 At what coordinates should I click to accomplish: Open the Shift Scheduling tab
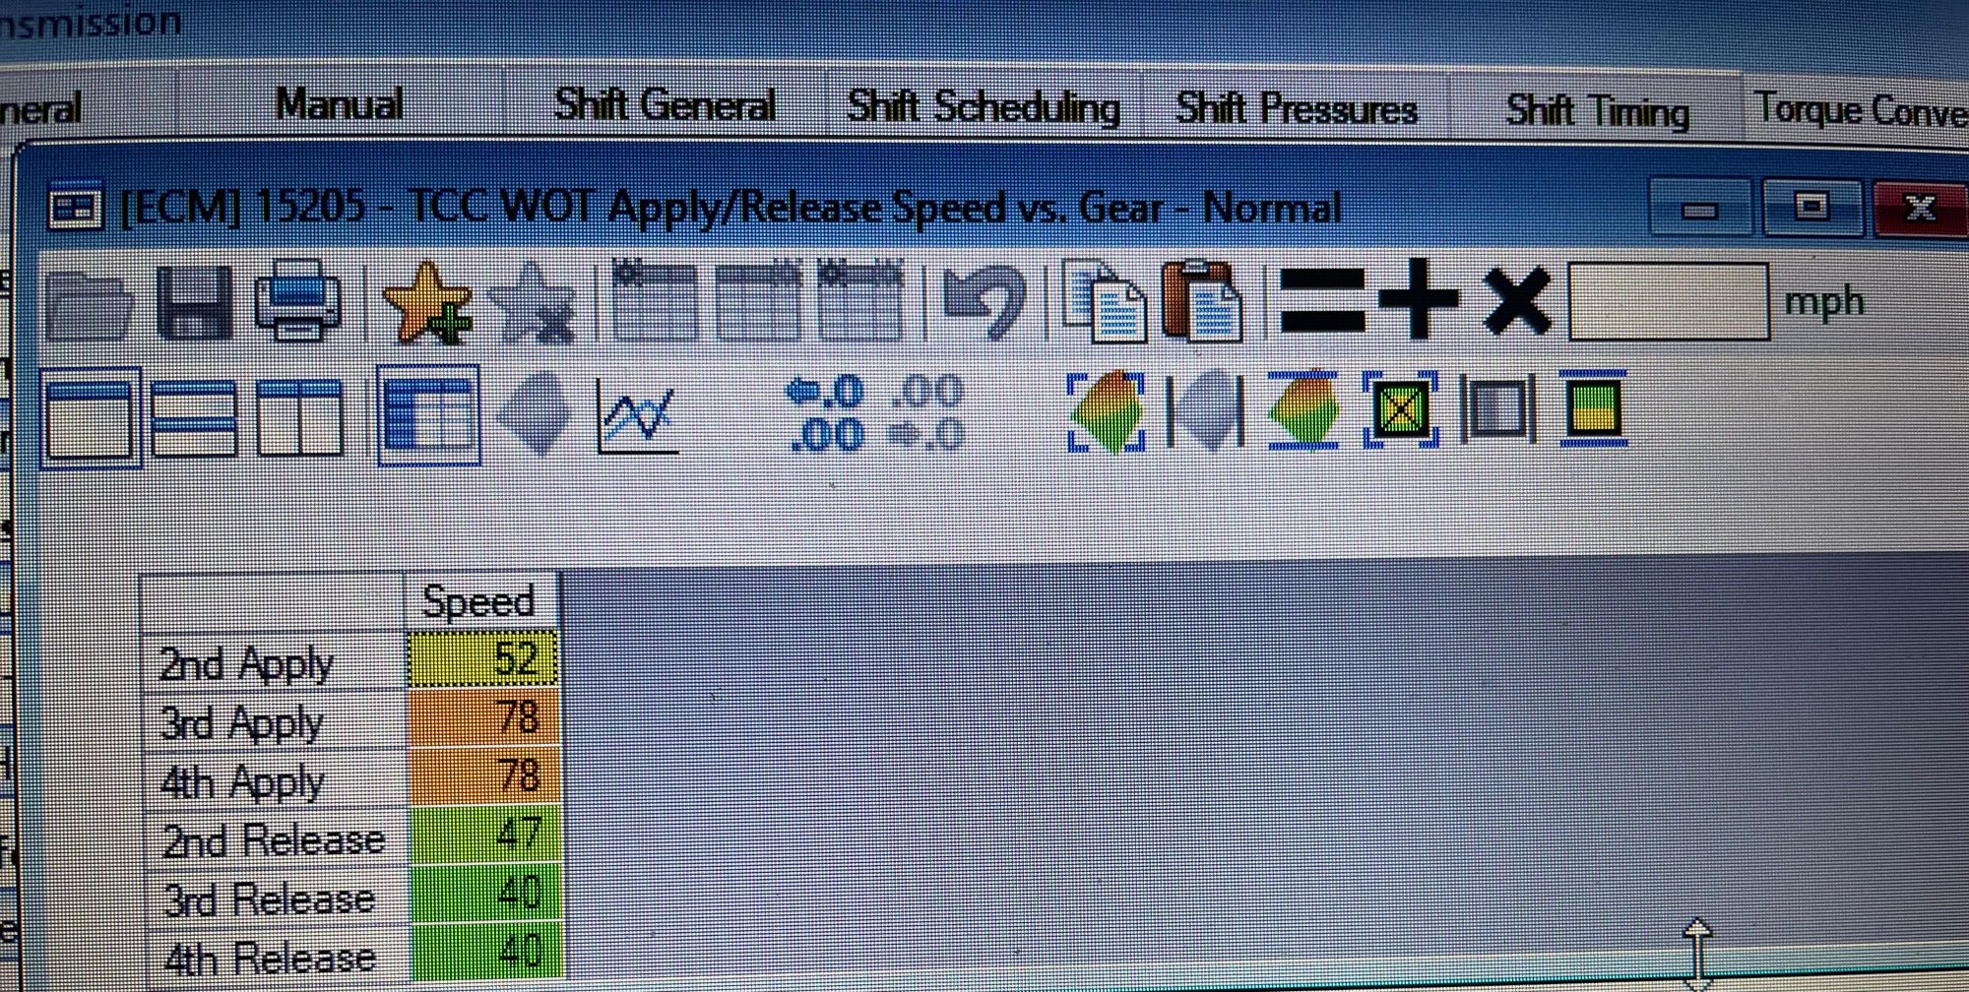[x=983, y=107]
